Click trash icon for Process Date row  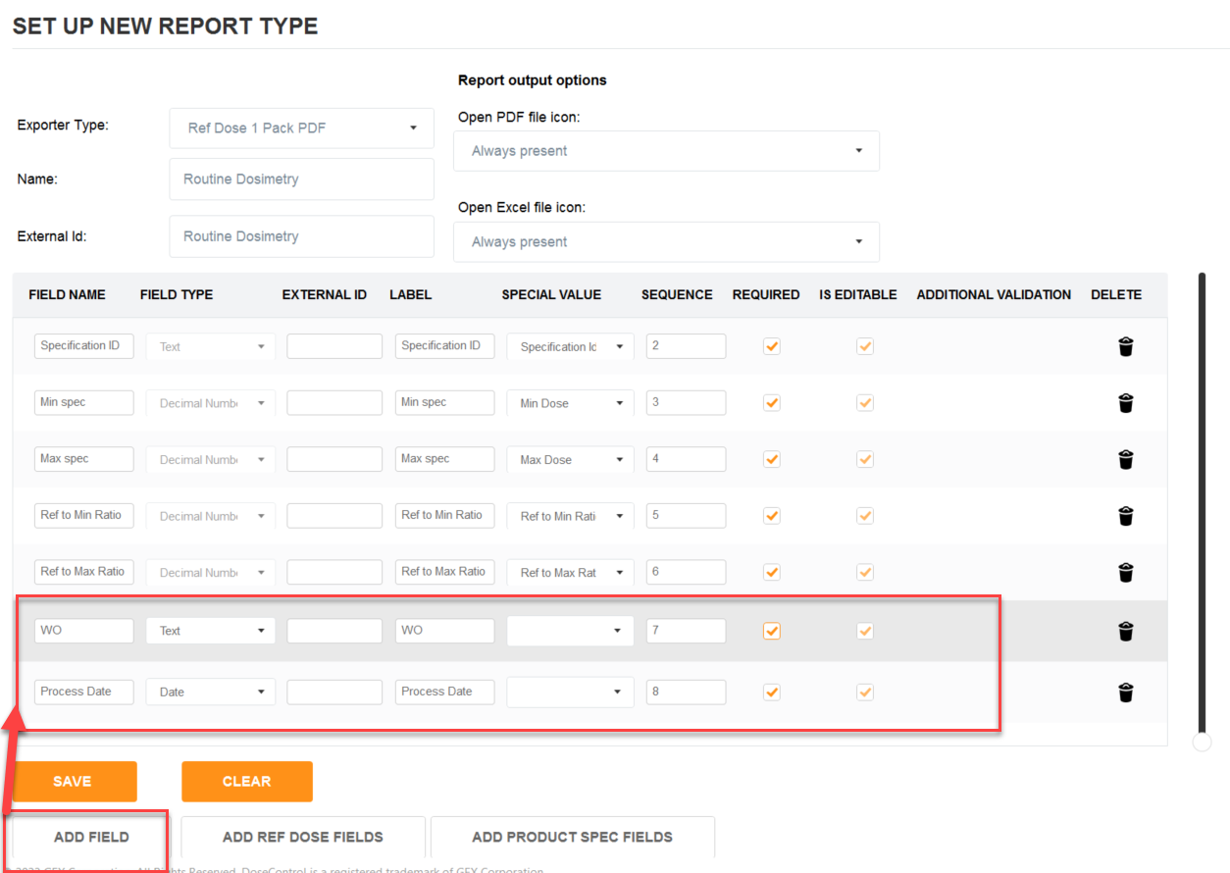(1126, 693)
